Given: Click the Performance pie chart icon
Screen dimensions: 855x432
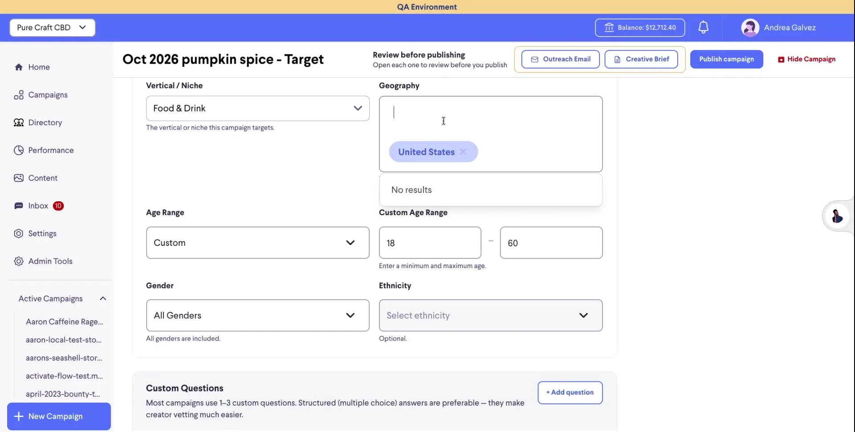Looking at the screenshot, I should pos(19,150).
